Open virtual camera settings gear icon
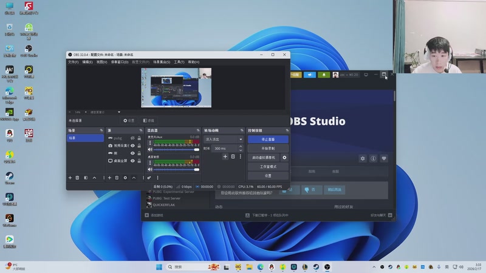The image size is (486, 273). point(284,158)
